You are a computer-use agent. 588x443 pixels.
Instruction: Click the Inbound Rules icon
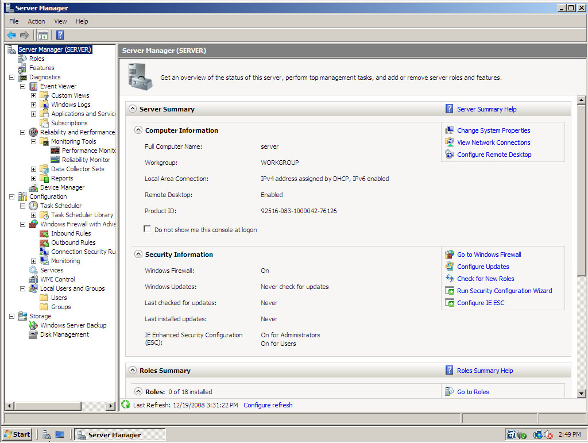pyautogui.click(x=44, y=233)
